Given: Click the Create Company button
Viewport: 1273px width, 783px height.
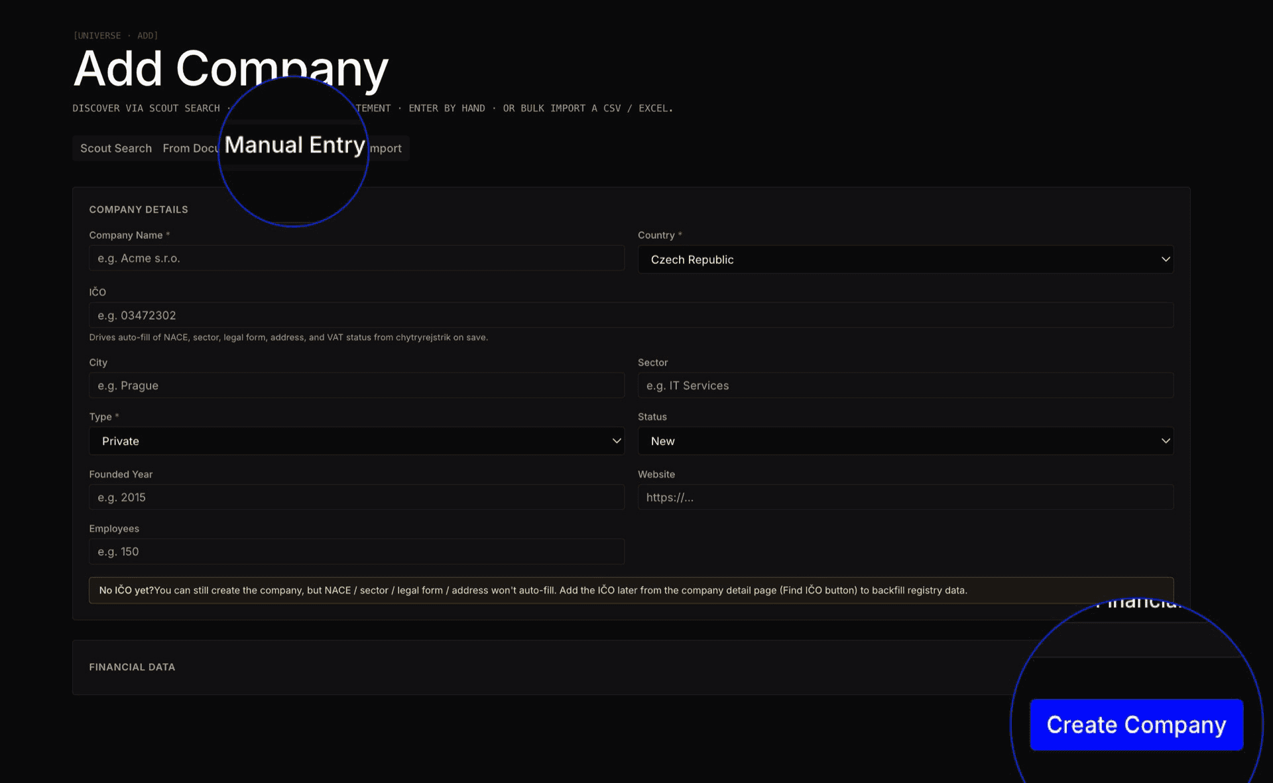Looking at the screenshot, I should (1136, 725).
